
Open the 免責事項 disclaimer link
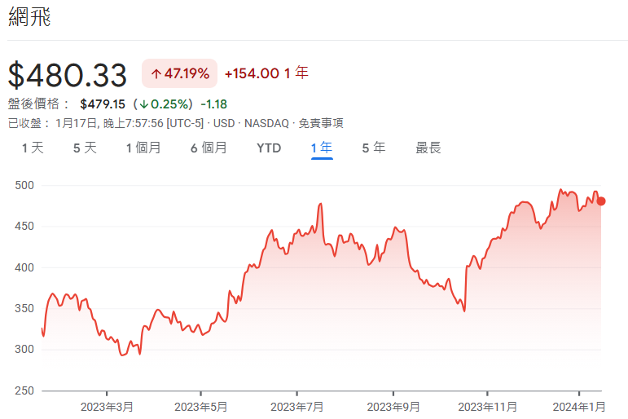(x=321, y=123)
